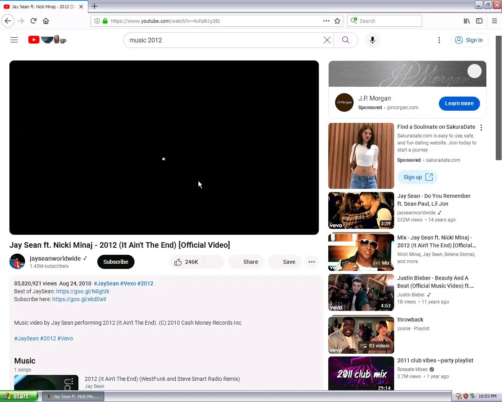Open 'Do You Remember' video thumbnail
Viewport: 502px width, 402px height.
click(361, 210)
